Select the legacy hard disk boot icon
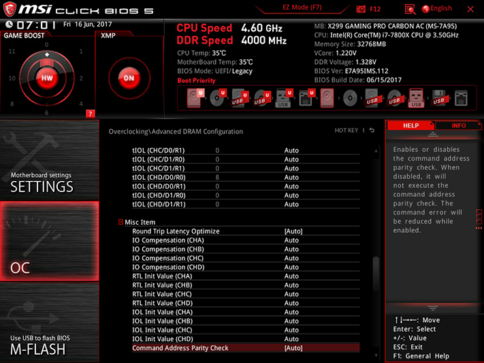Screen dimensions: 484x363 327,98
